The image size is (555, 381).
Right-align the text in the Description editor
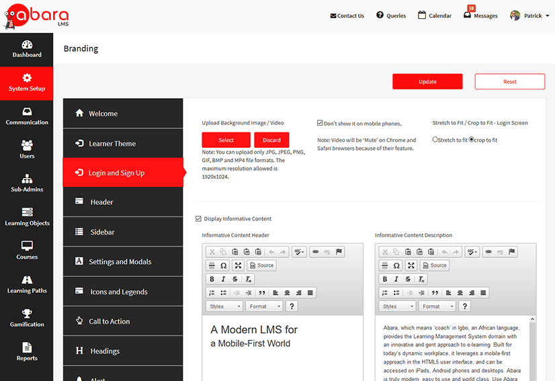472,292
